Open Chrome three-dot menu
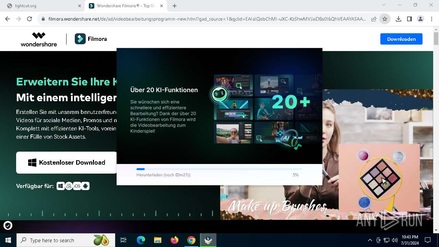 [x=431, y=19]
